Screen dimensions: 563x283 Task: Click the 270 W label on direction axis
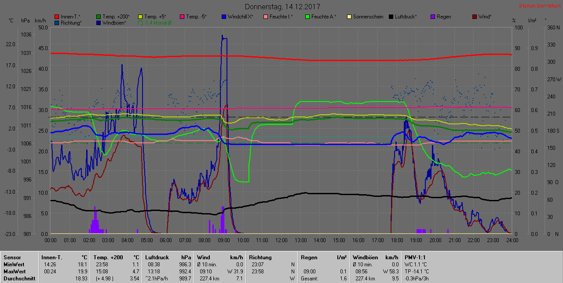(554, 79)
